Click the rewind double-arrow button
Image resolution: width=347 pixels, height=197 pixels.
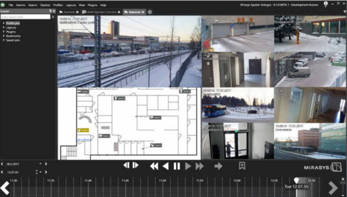point(154,166)
